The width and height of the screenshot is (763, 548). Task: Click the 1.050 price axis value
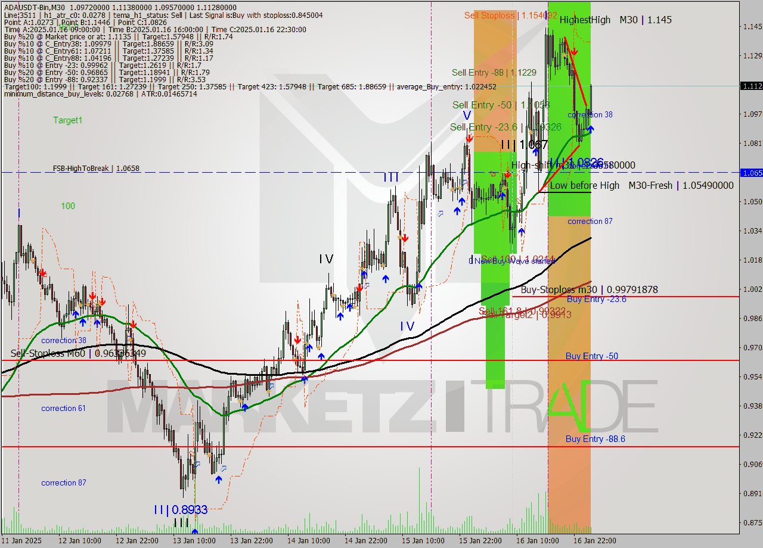point(753,202)
